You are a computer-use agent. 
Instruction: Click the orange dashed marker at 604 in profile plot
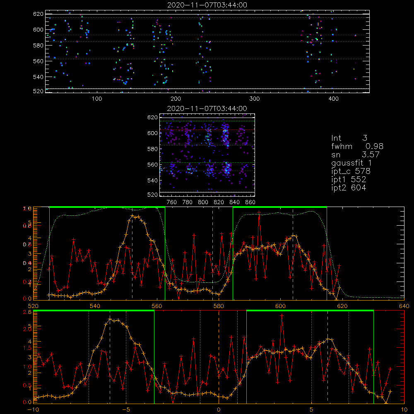293,253
